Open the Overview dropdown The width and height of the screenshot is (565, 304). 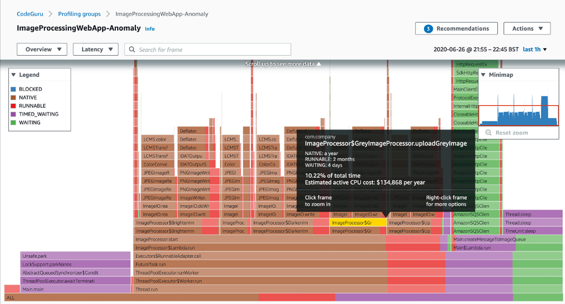tap(42, 49)
